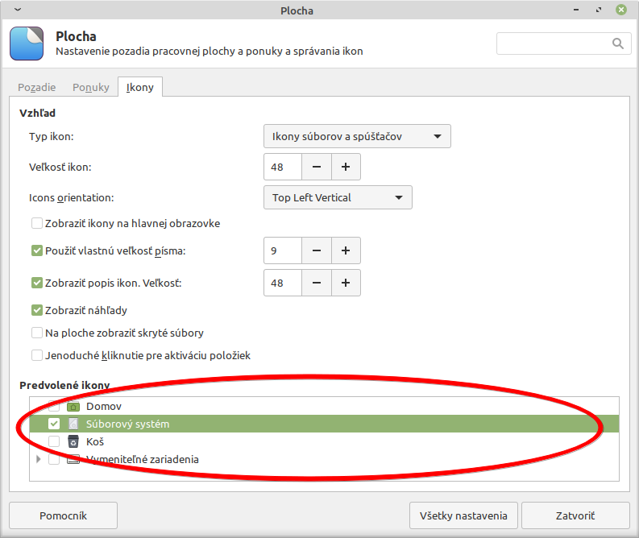
Task: Enable Zobraziť ikony na hlavnej obrazovke
Action: [37, 223]
